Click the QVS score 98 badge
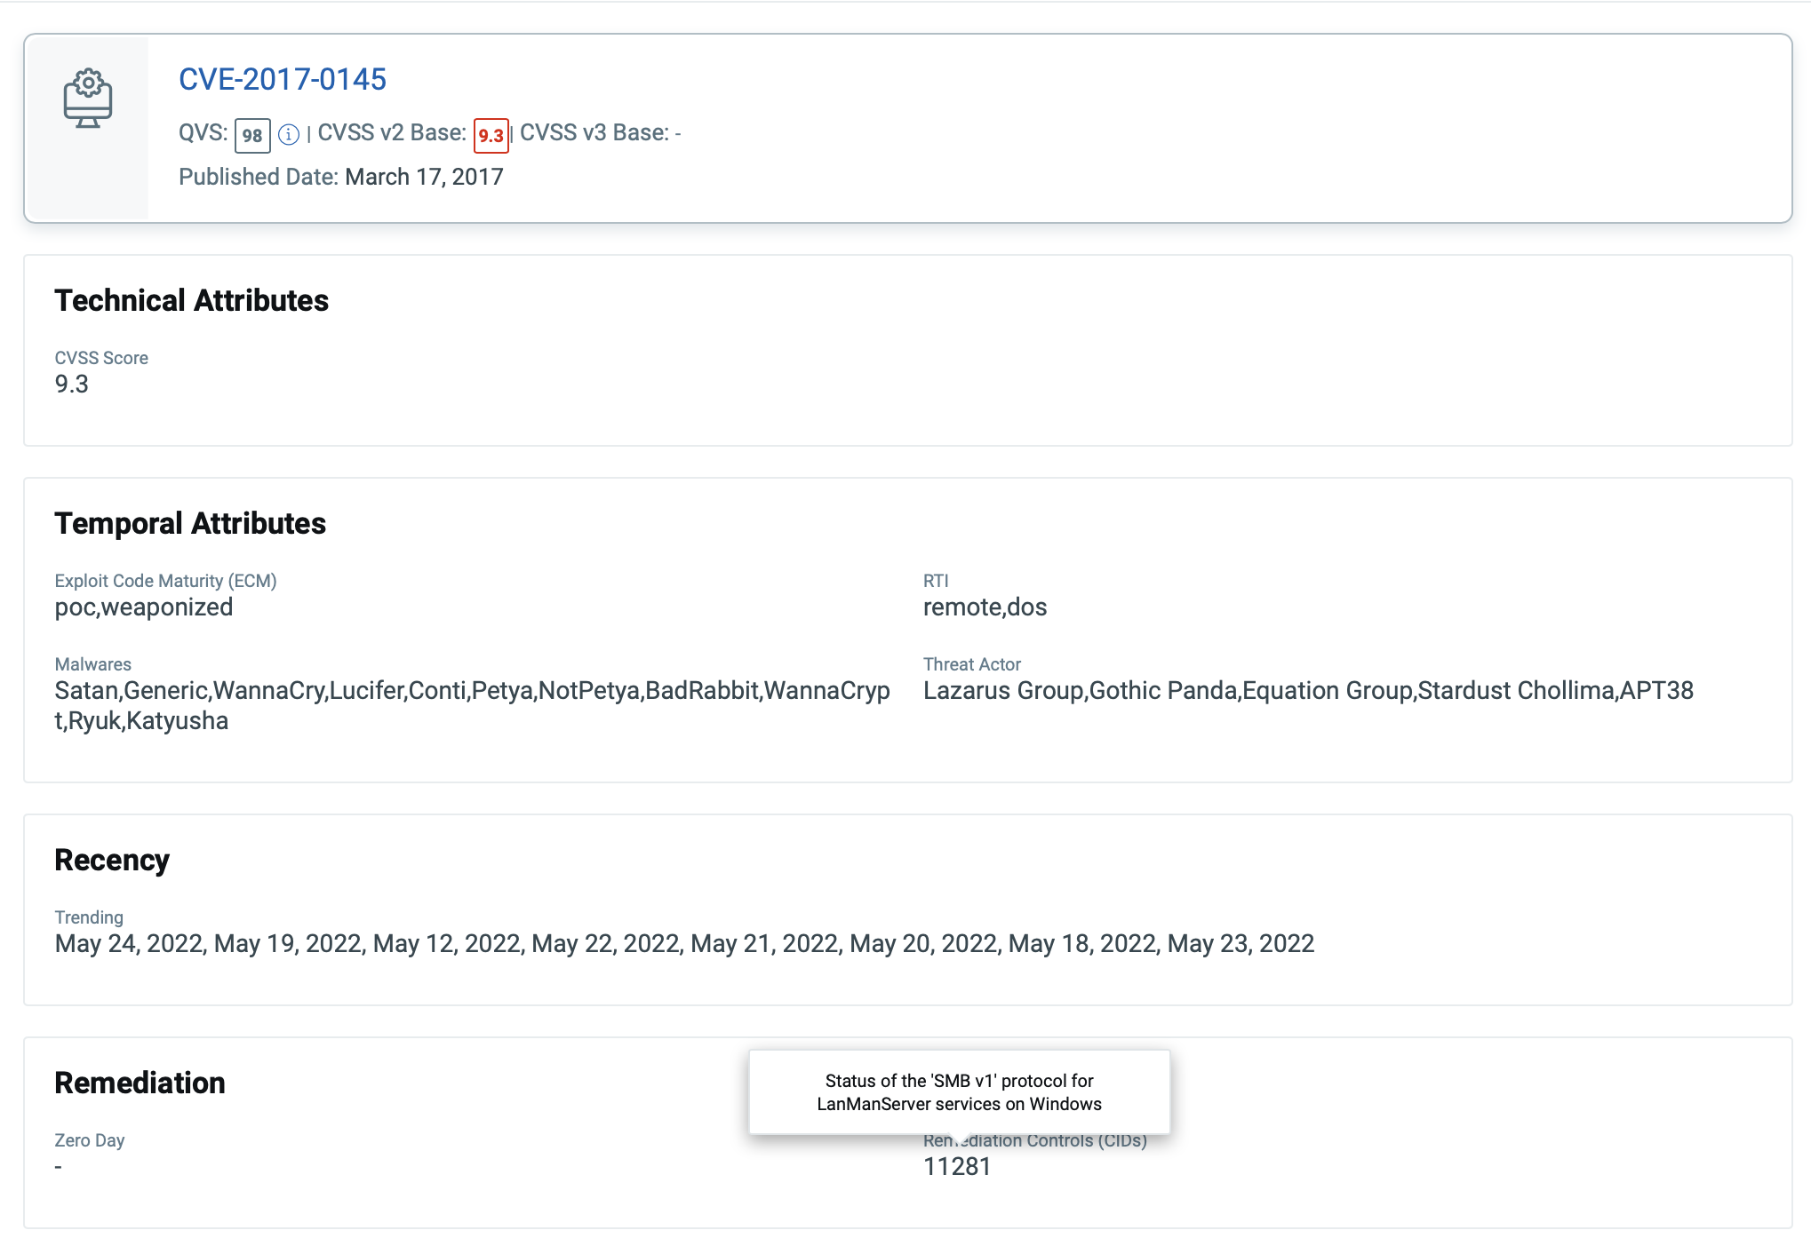This screenshot has width=1811, height=1254. [x=252, y=135]
